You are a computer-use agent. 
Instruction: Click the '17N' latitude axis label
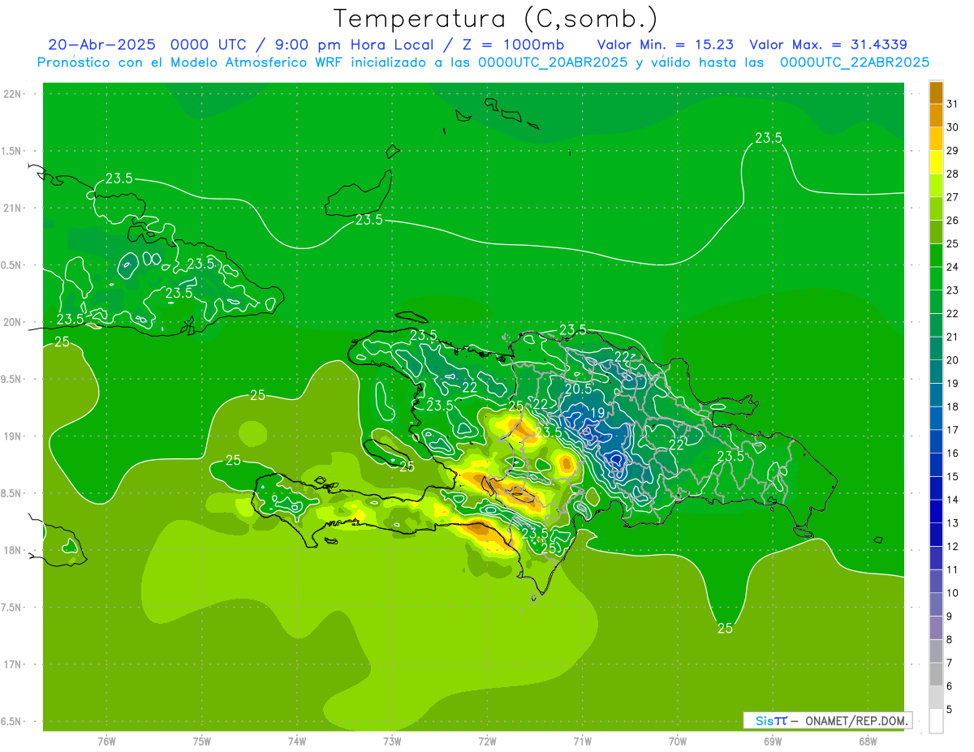point(13,664)
